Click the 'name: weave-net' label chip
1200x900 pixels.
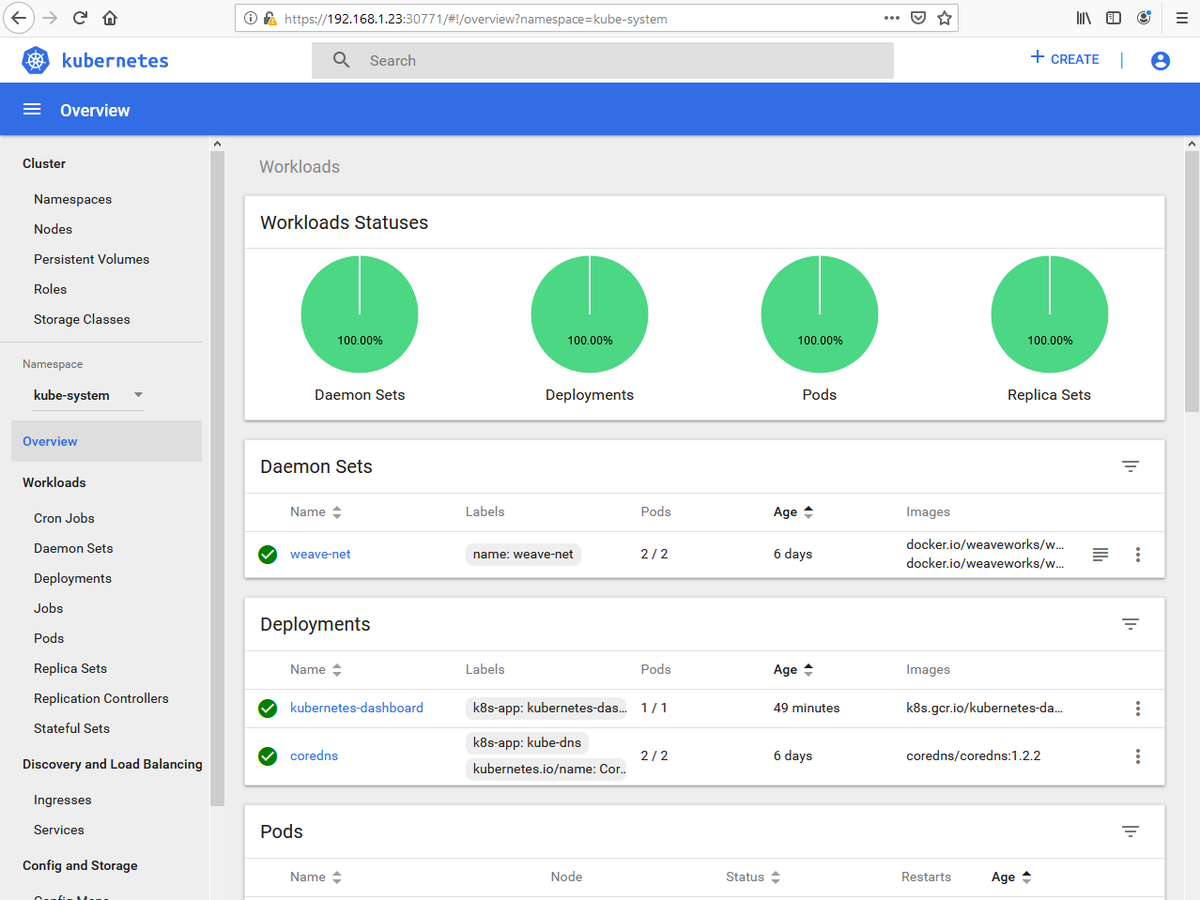click(523, 555)
